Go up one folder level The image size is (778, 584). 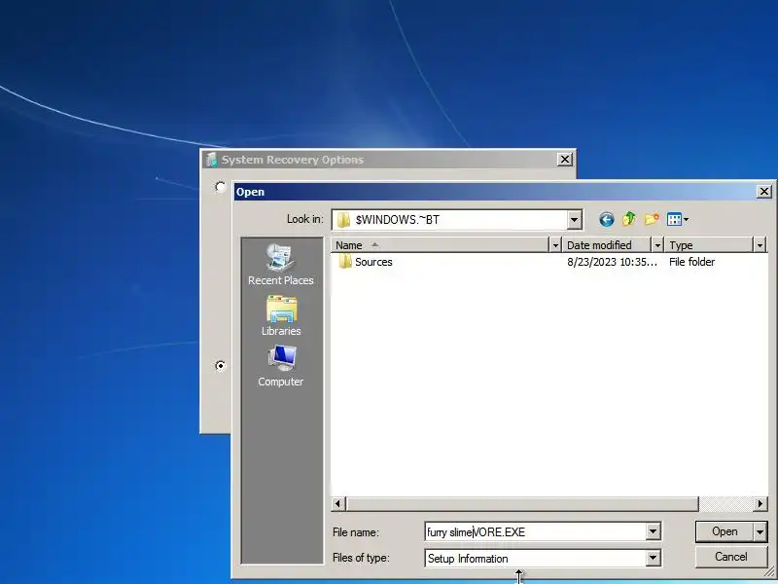point(629,219)
